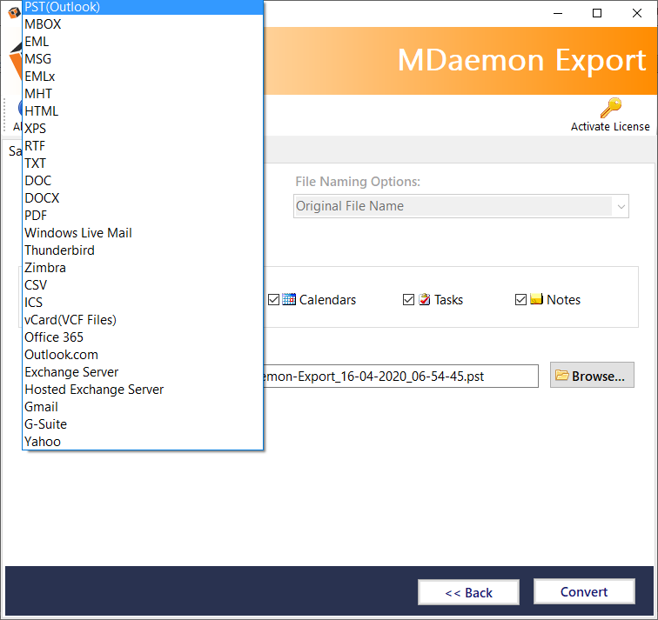
Task: Click the Activate License key icon
Action: point(611,108)
